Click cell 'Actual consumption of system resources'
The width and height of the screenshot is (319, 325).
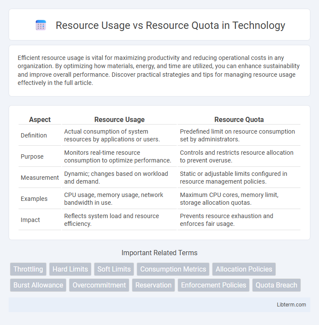(119, 135)
